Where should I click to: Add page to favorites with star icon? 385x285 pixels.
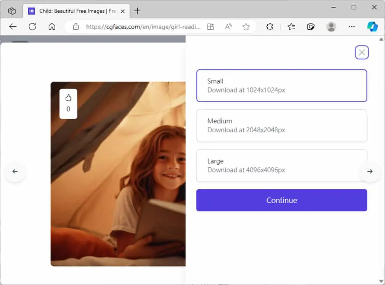(246, 27)
